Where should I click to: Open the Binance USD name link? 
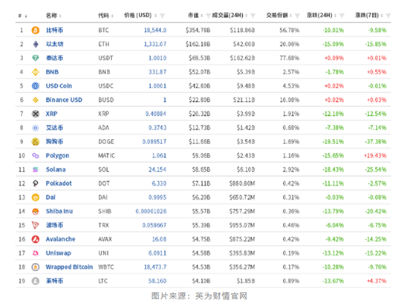pos(64,100)
